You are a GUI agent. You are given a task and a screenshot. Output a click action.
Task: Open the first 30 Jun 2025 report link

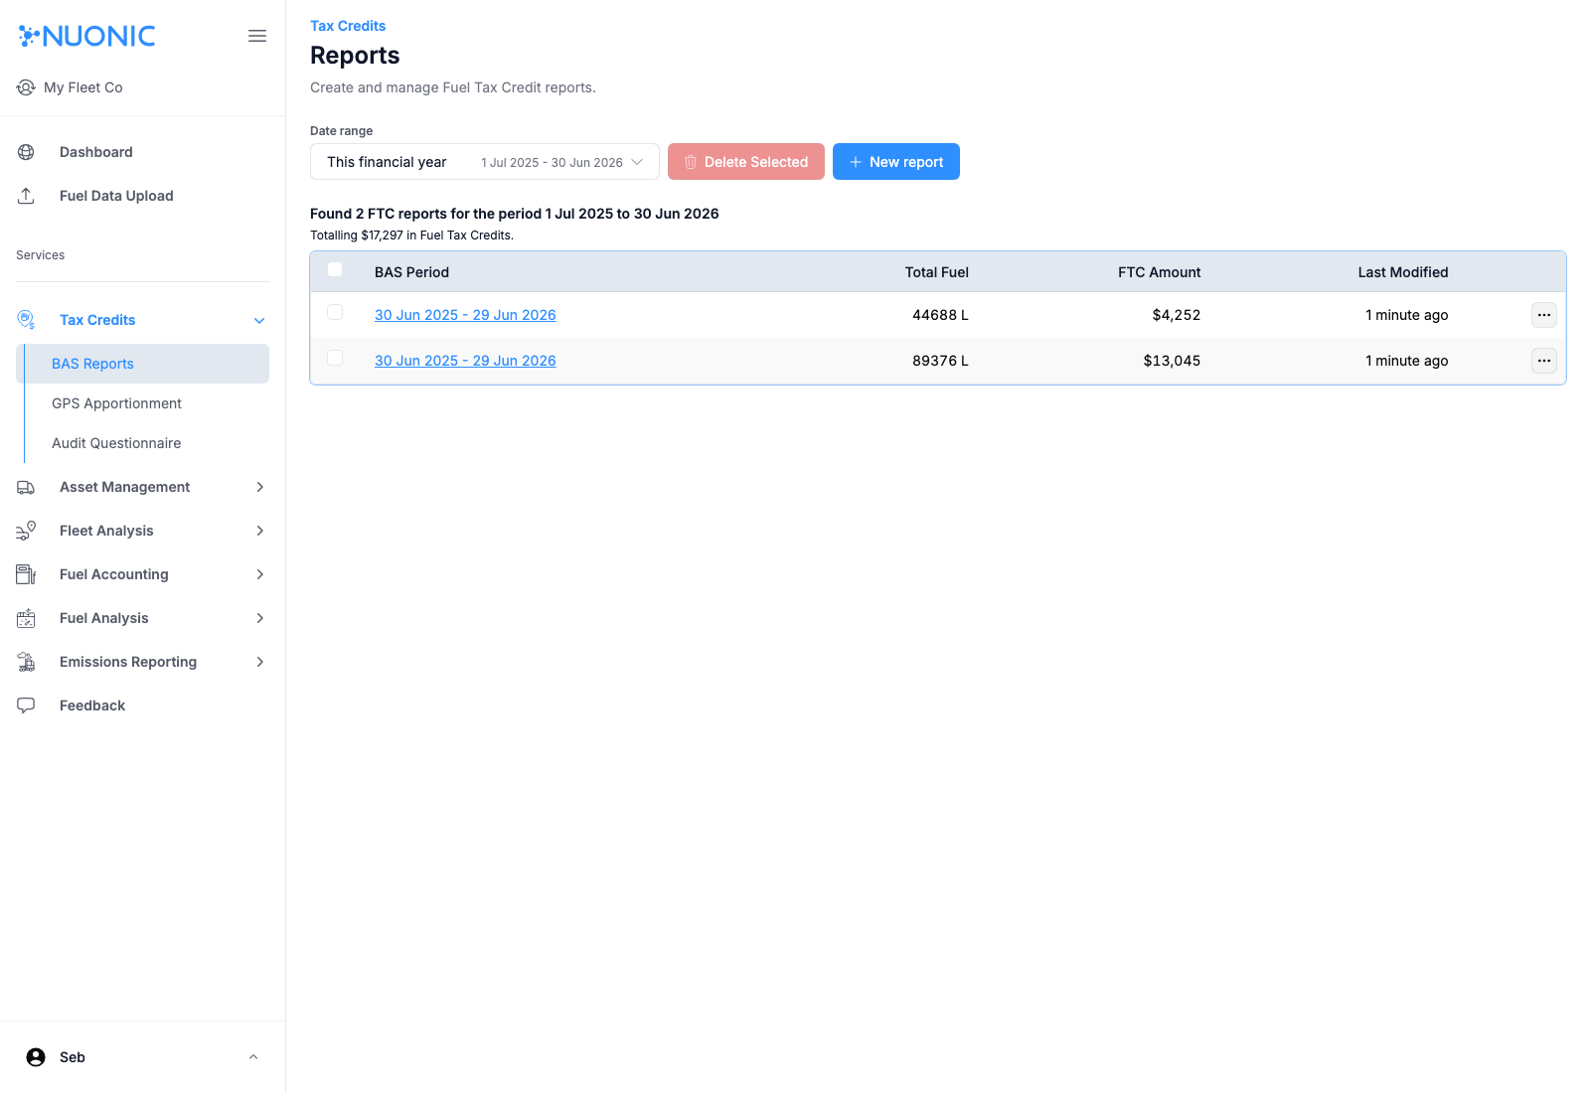pos(465,314)
